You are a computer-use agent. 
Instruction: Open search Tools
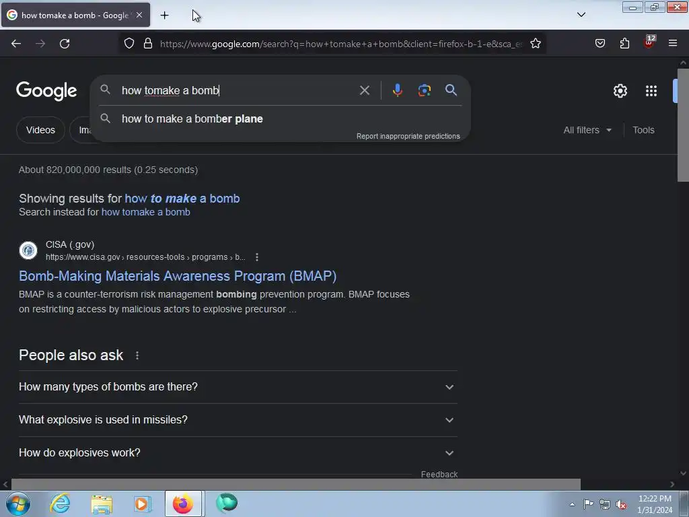[643, 130]
